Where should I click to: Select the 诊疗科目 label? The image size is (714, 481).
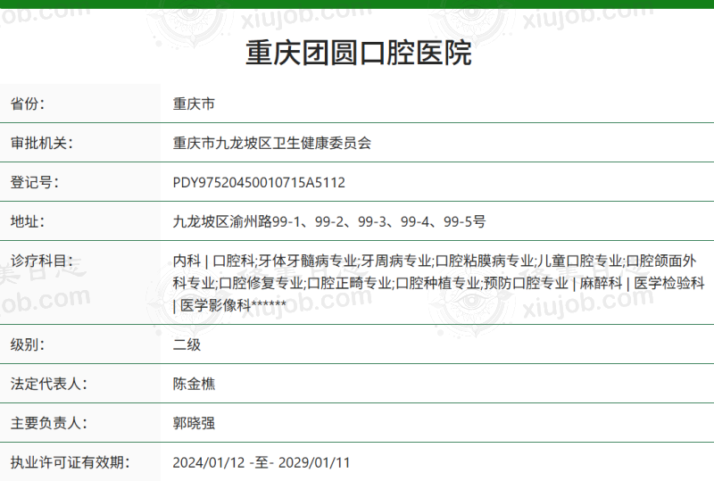(x=41, y=261)
